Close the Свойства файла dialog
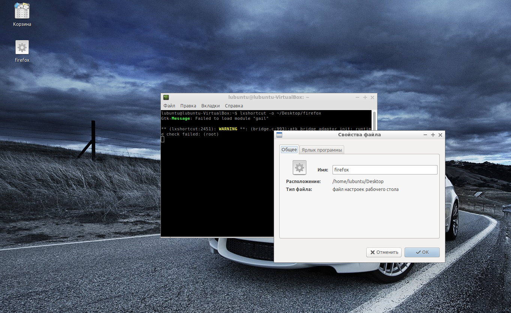 click(x=440, y=135)
